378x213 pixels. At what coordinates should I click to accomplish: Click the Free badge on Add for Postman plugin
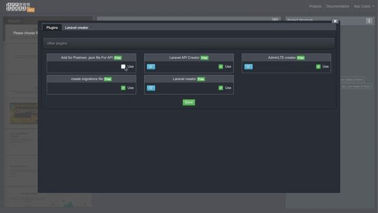pyautogui.click(x=118, y=58)
